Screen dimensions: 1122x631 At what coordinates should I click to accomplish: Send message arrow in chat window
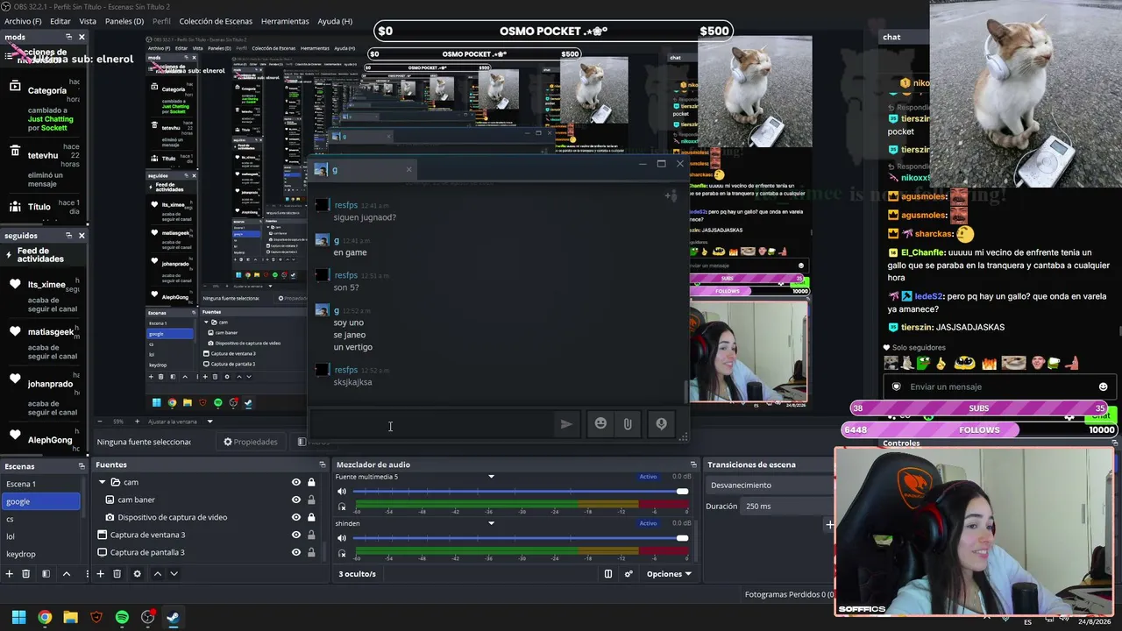coord(566,424)
